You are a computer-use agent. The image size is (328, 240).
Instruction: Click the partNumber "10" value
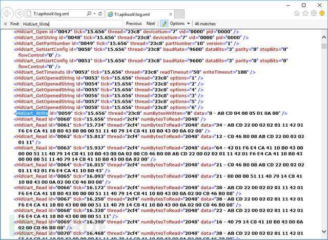(x=200, y=44)
